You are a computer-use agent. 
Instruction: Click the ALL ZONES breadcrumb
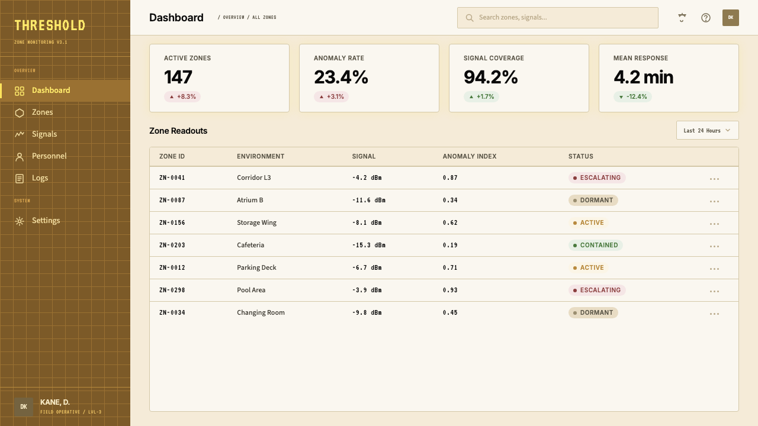264,18
